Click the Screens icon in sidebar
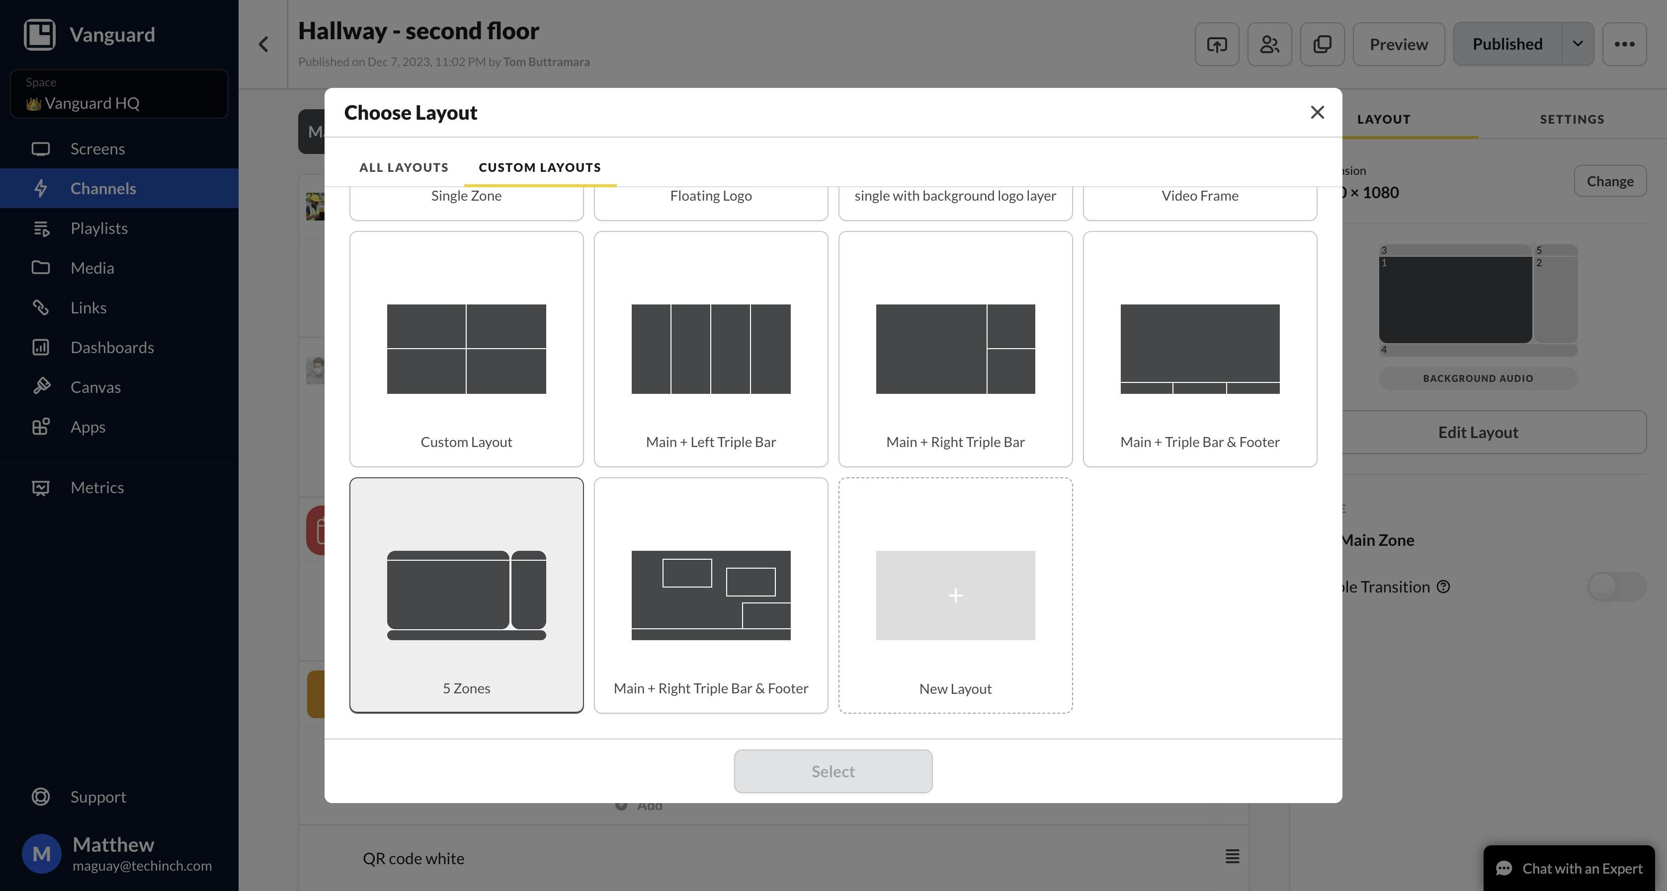Screen dimensions: 1667x891 [41, 148]
